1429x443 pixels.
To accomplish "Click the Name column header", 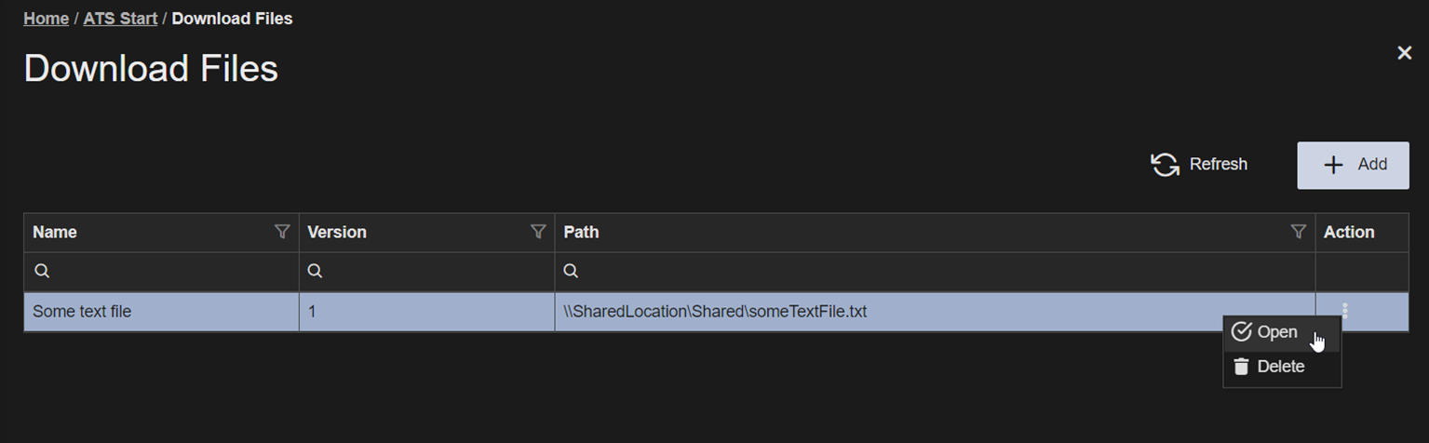I will [55, 233].
